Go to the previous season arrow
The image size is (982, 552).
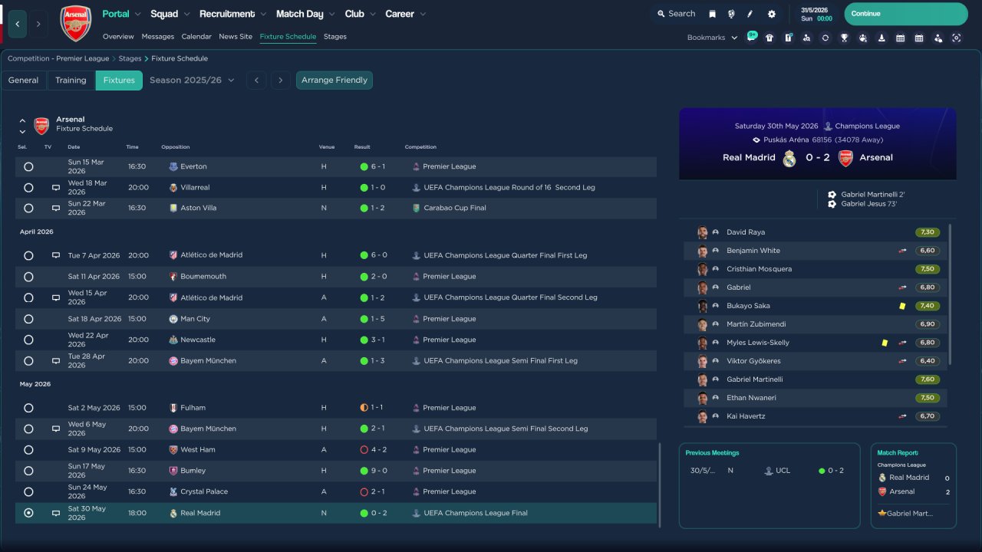pyautogui.click(x=257, y=80)
